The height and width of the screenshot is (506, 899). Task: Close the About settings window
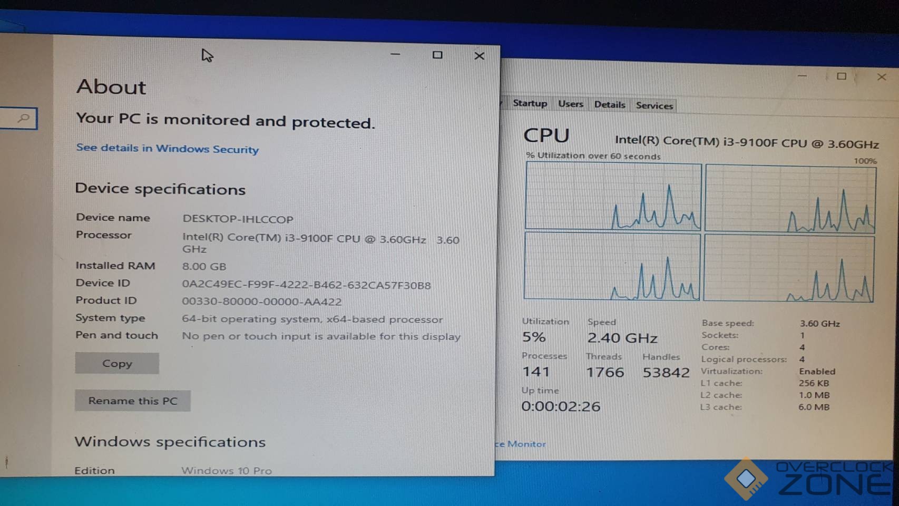(x=479, y=56)
